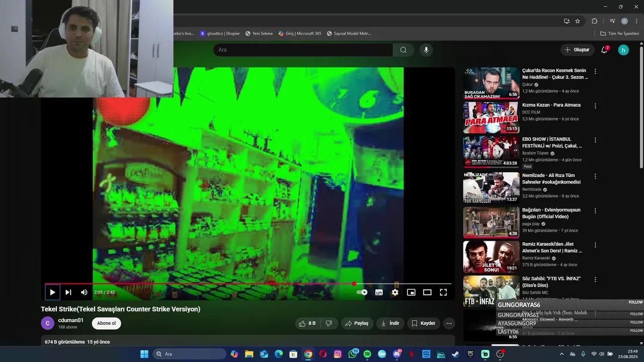Enable theater mode view
The image size is (644, 362).
427,292
